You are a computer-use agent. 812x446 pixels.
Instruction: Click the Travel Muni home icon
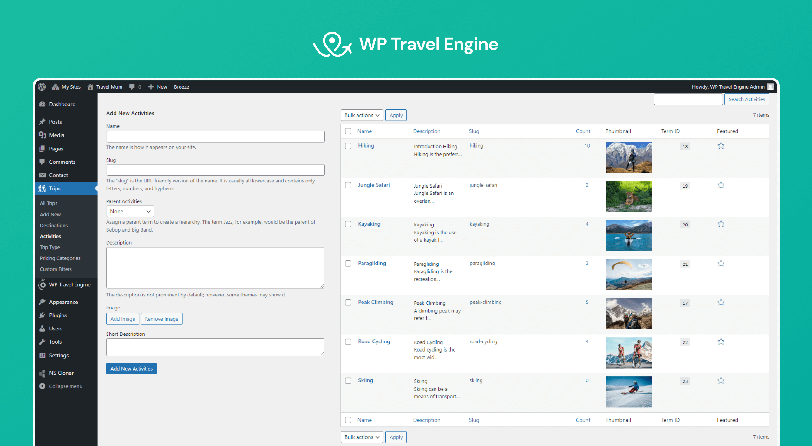pyautogui.click(x=90, y=87)
